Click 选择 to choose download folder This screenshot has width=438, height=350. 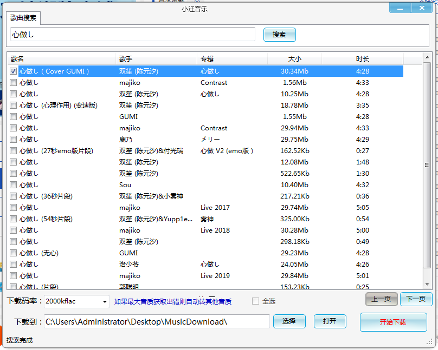tap(289, 321)
